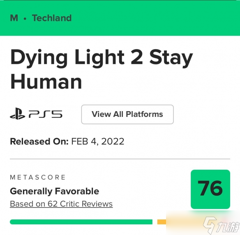Screen dimensions: 240x235
Task: Click the green header banner
Action: [x=120, y=18]
